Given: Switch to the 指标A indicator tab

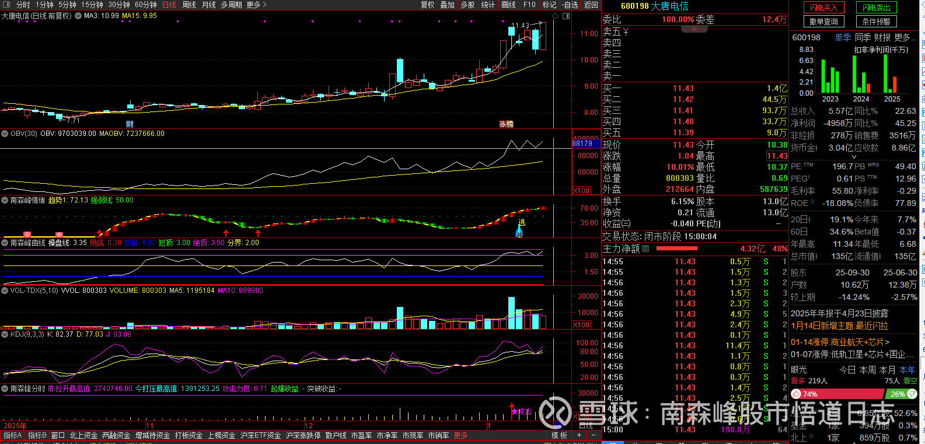Looking at the screenshot, I should pyautogui.click(x=12, y=435).
